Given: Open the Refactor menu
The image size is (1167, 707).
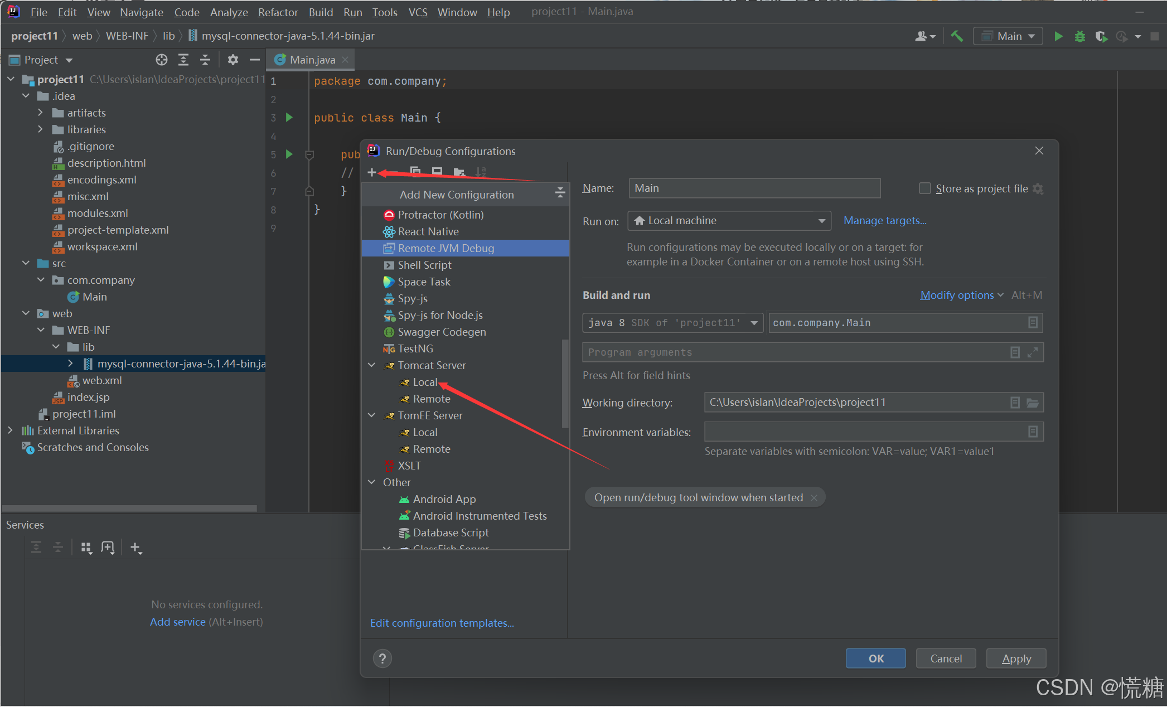Looking at the screenshot, I should [x=278, y=12].
